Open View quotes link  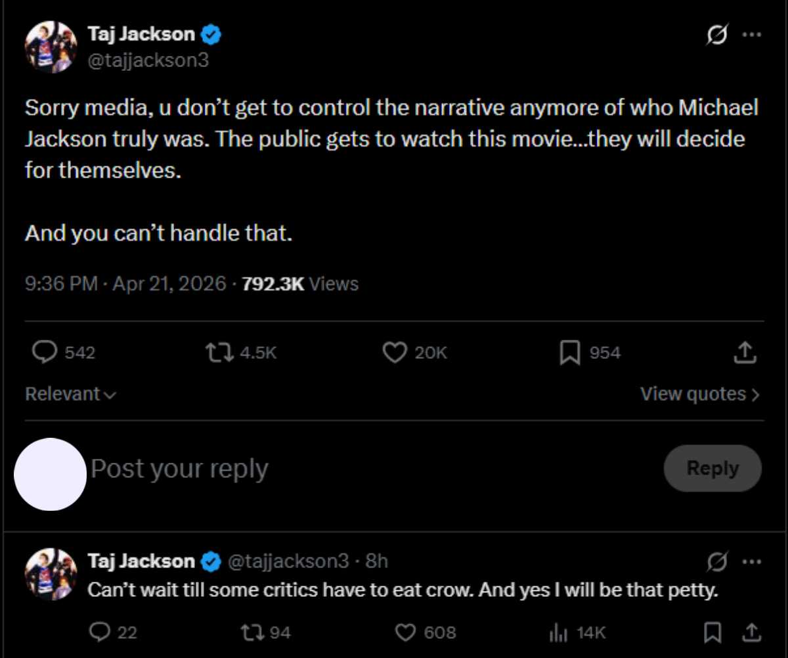700,394
